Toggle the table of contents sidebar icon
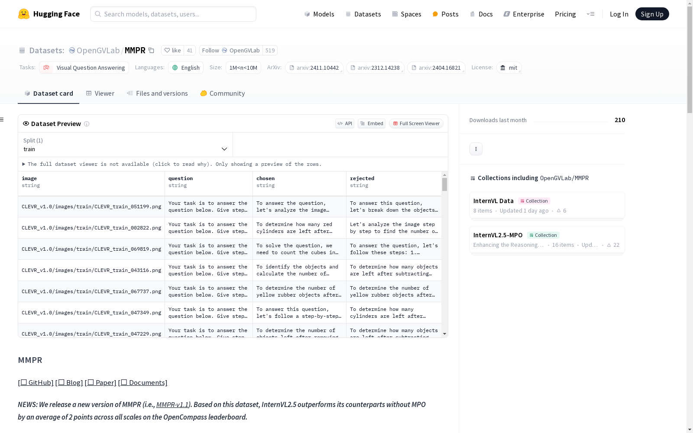This screenshot has height=433, width=693. coord(2,120)
